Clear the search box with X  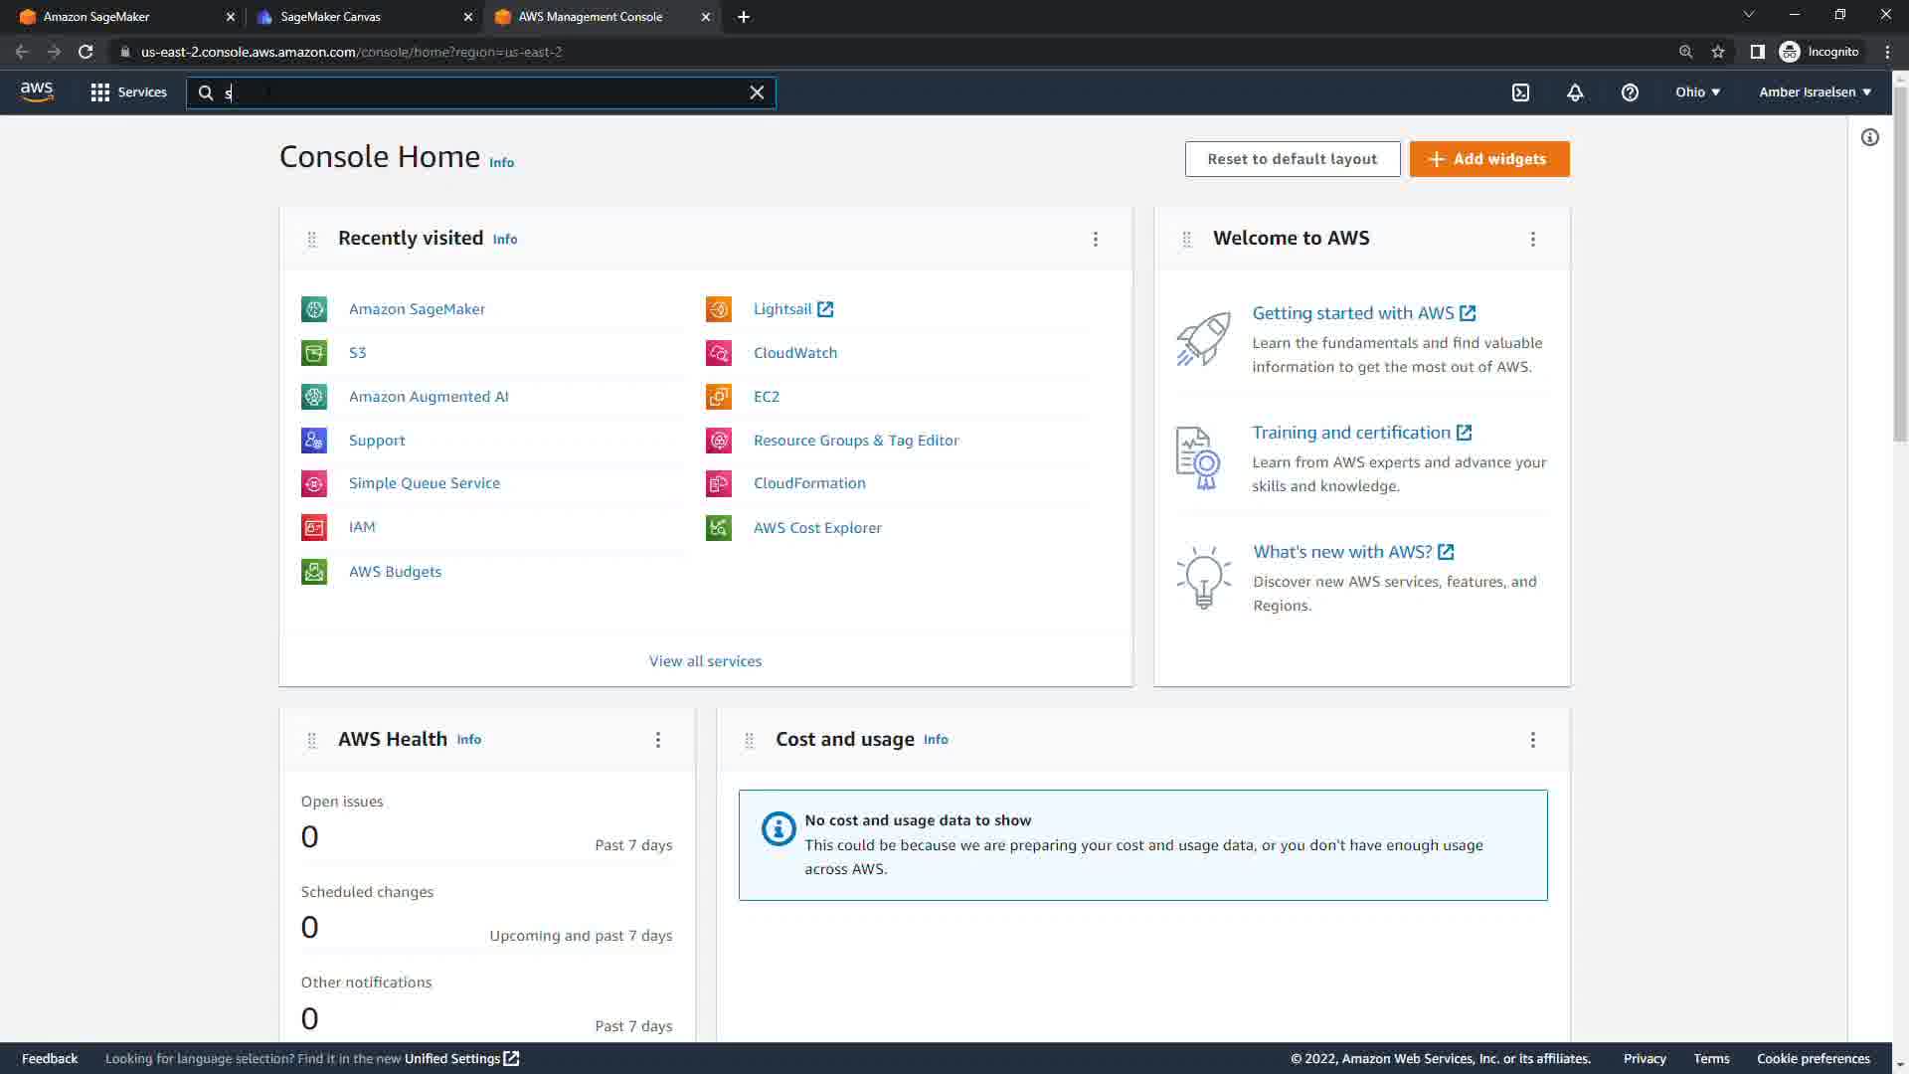pos(757,92)
